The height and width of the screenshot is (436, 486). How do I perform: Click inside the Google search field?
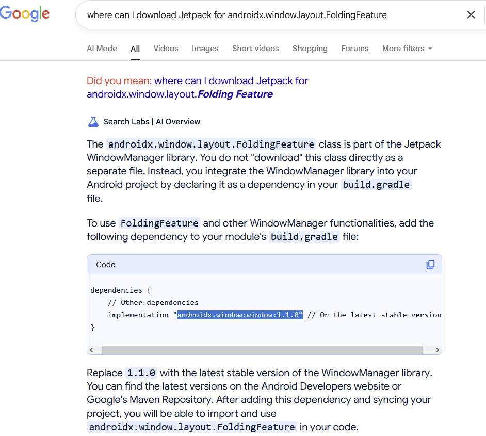click(258, 15)
